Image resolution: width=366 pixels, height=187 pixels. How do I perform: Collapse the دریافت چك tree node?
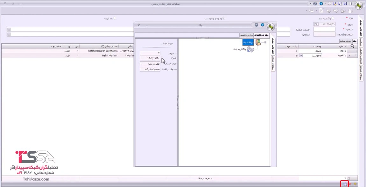tap(265, 42)
